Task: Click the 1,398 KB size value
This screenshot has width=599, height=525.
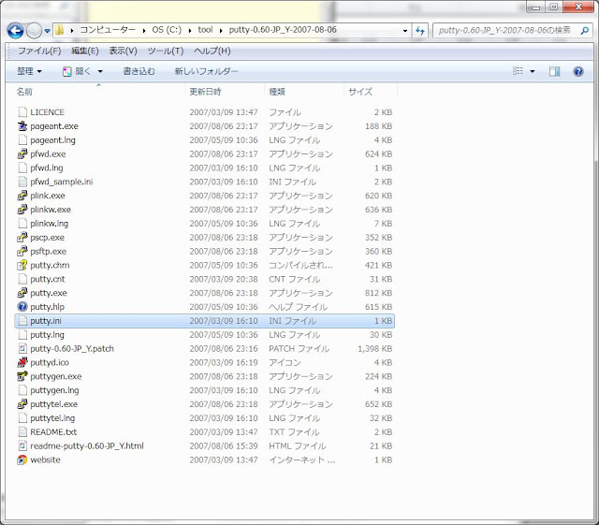Action: coord(374,348)
